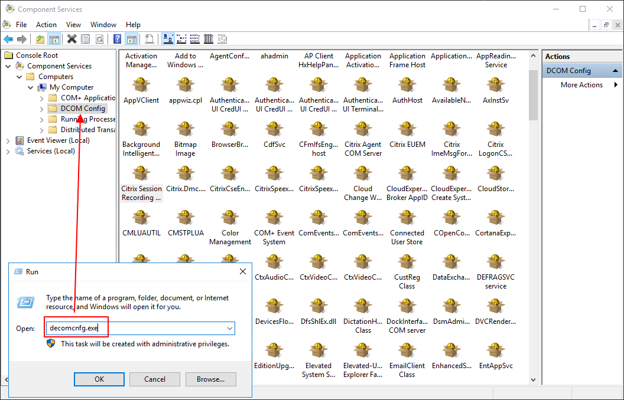Viewport: 624px width, 400px height.
Task: Open the View menu
Action: tap(74, 25)
